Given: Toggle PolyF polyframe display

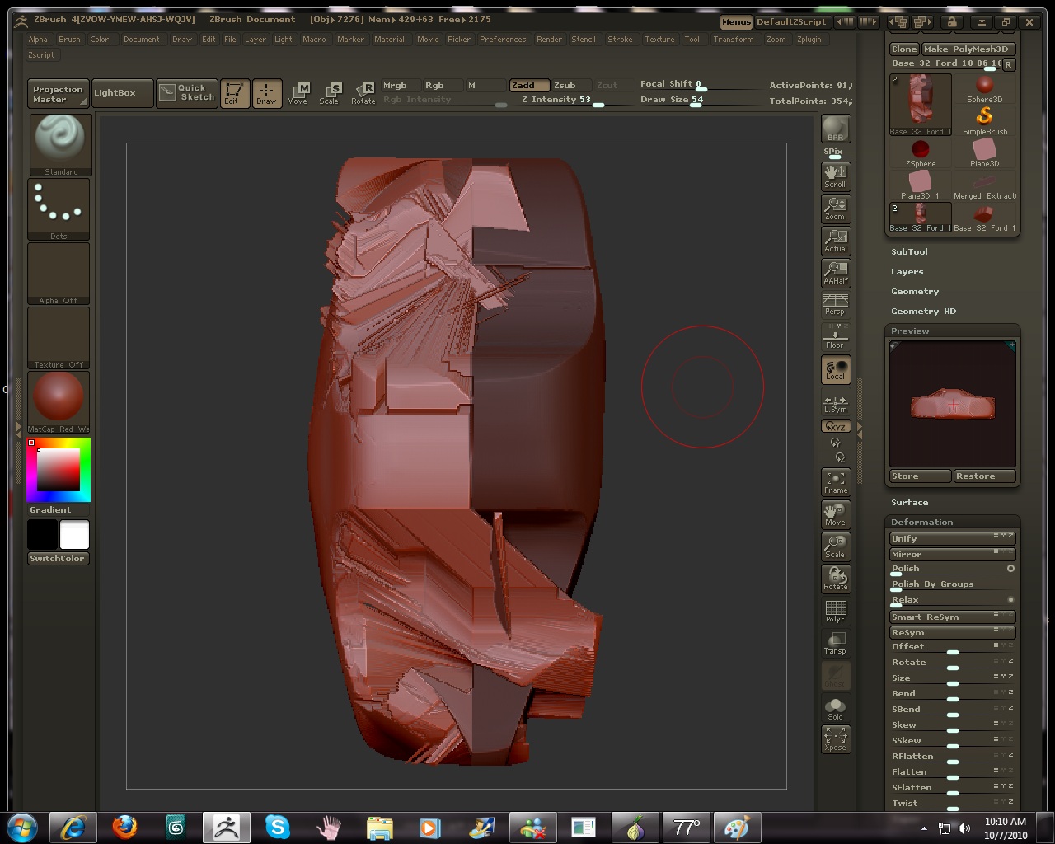Looking at the screenshot, I should pyautogui.click(x=836, y=611).
